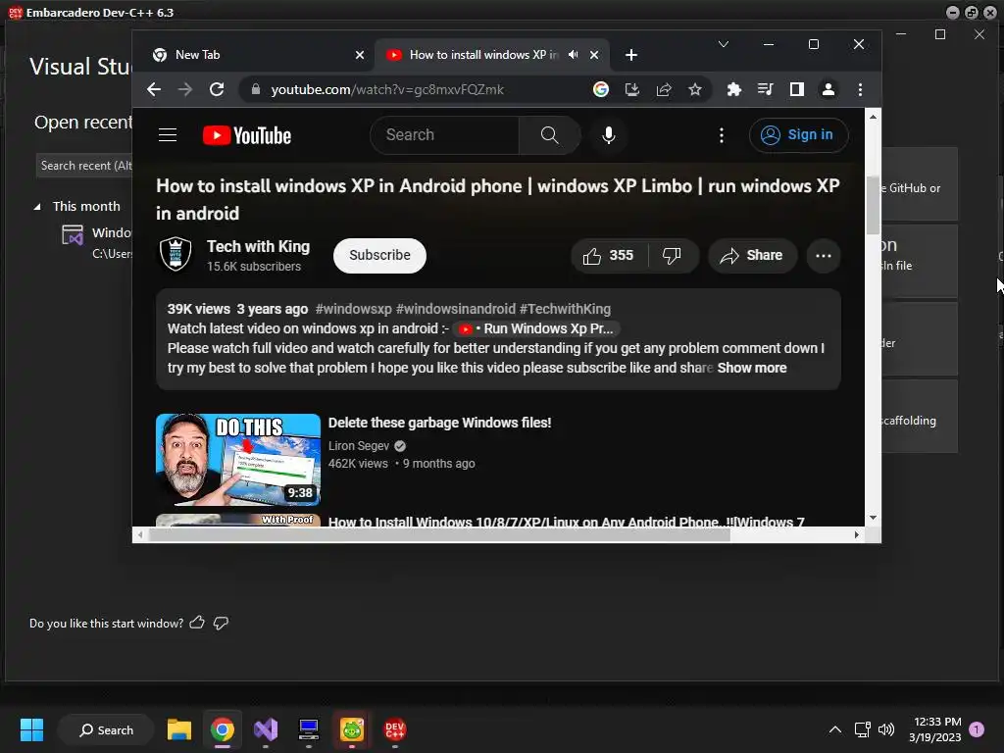This screenshot has height=753, width=1004.
Task: Open YouTube hamburger guide menu
Action: [x=168, y=135]
